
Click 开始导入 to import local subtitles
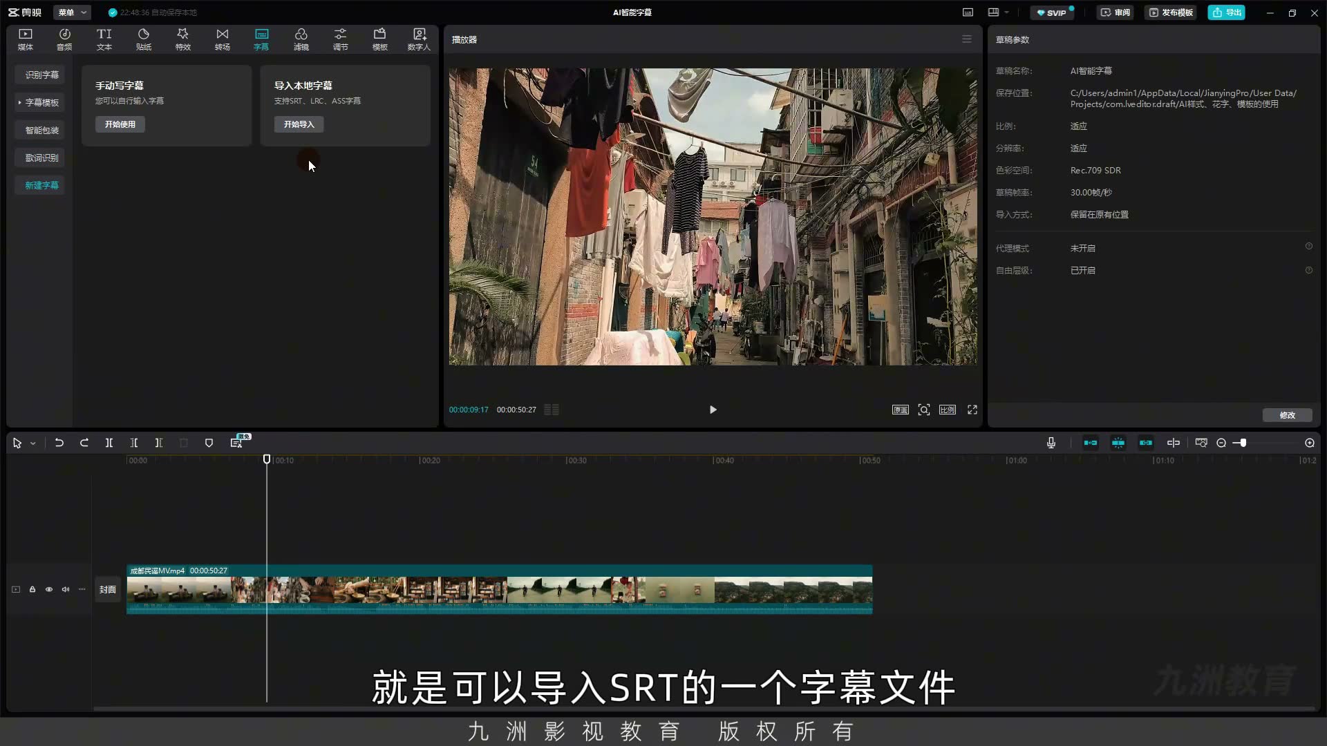(x=299, y=124)
